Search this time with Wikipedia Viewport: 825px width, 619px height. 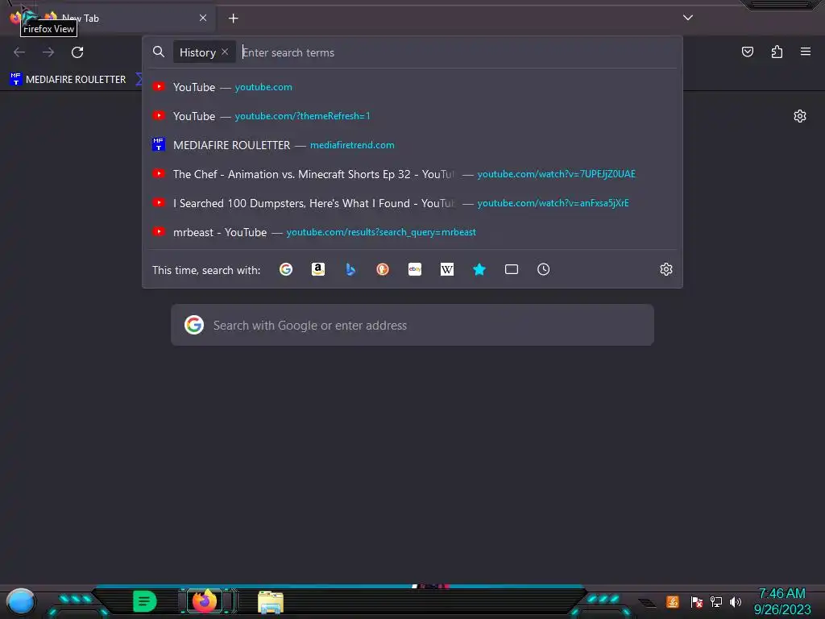pos(446,269)
